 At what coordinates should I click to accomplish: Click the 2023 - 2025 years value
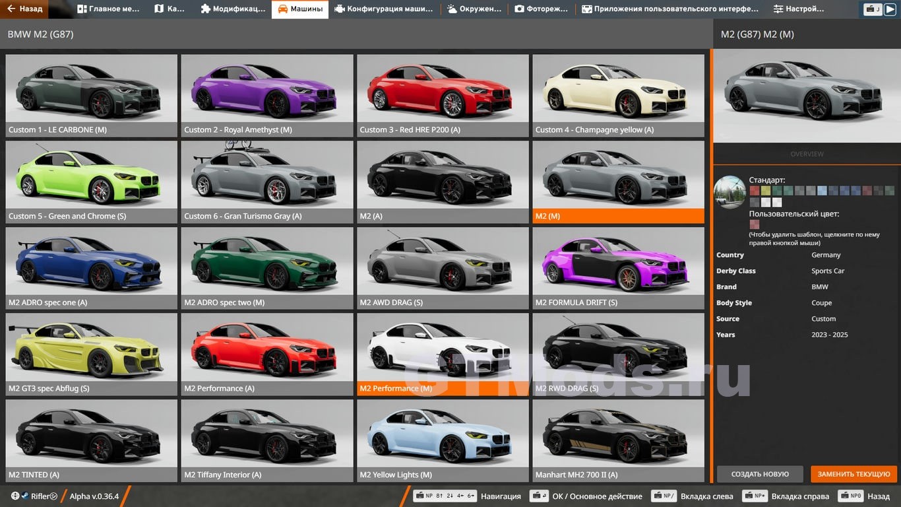(x=830, y=335)
